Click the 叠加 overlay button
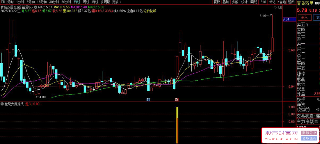The height and width of the screenshot is (144, 320). [226, 2]
